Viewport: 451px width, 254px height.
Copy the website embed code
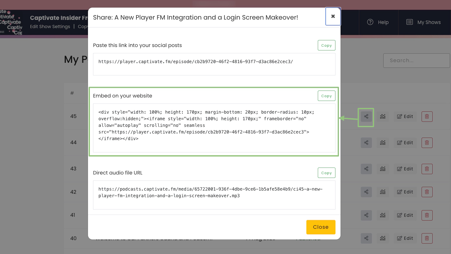pyautogui.click(x=326, y=96)
